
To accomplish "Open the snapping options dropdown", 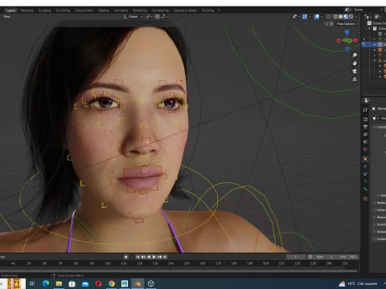I will pyautogui.click(x=164, y=17).
